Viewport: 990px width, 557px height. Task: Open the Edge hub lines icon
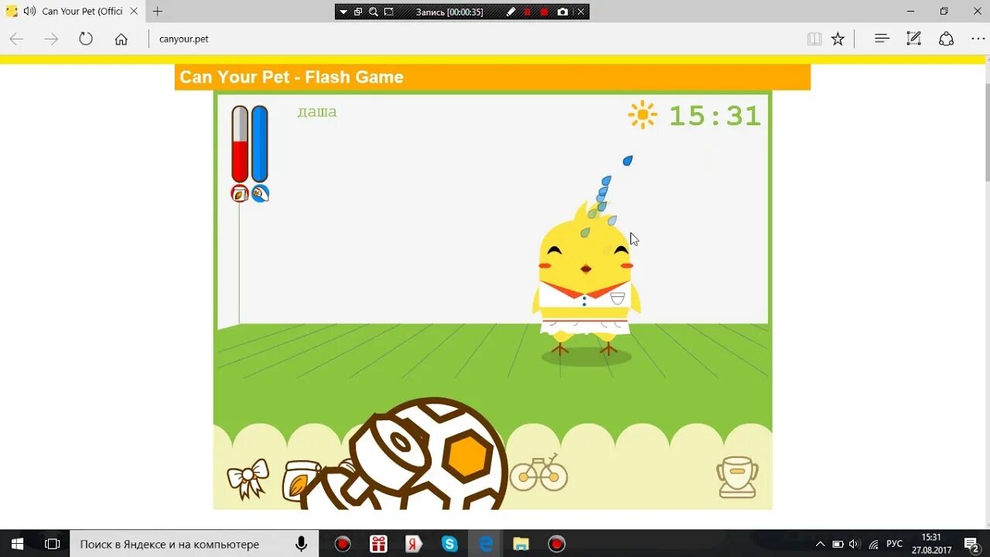pyautogui.click(x=882, y=38)
